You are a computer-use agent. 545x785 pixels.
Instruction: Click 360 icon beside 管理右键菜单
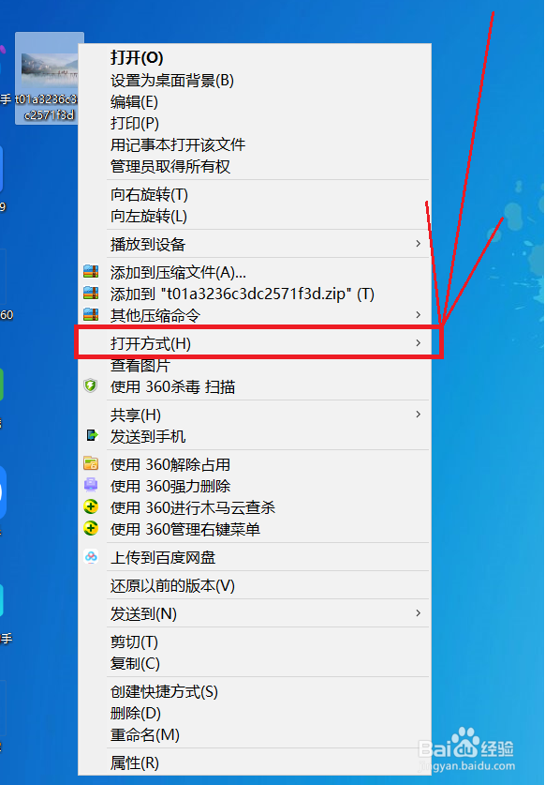point(91,528)
